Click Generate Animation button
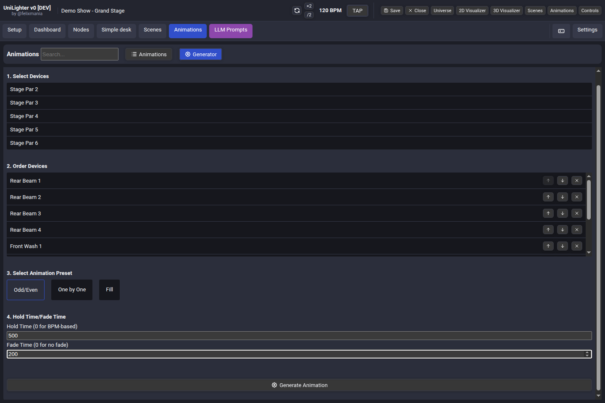 (x=299, y=385)
